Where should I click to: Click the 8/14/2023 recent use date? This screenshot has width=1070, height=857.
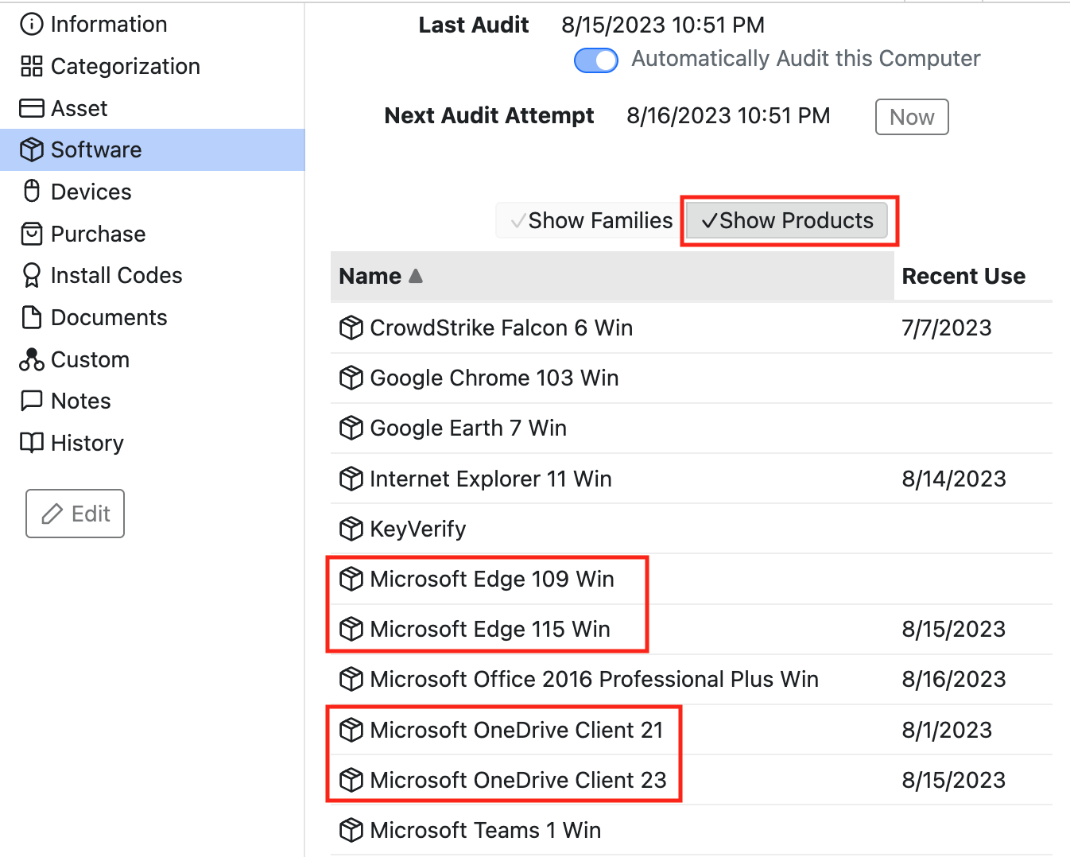954,479
